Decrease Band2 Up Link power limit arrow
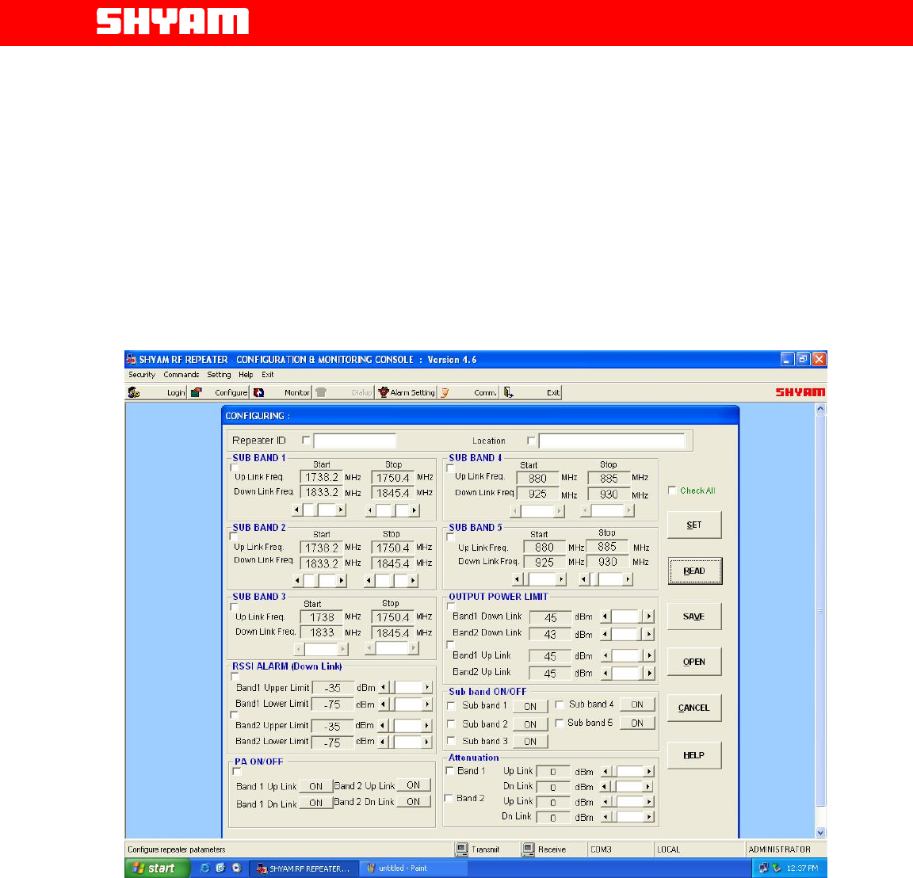Viewport: 913px width, 878px height. click(x=606, y=673)
